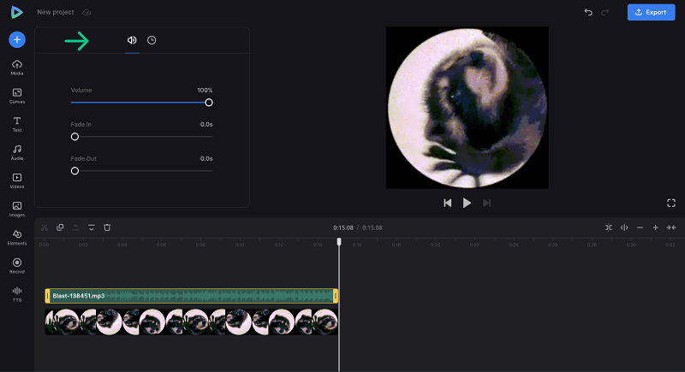
Task: Open the TTS text-to-speech tool
Action: coord(17,294)
